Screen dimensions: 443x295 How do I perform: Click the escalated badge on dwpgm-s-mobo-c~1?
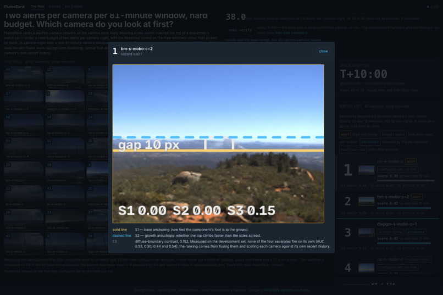[x=416, y=232]
